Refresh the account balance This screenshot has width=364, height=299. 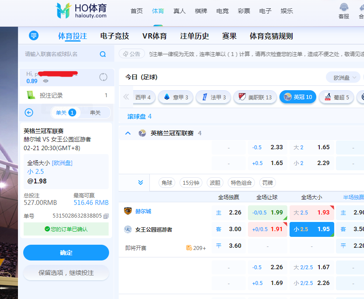103,77
